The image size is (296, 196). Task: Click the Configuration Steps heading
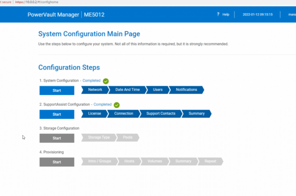tap(69, 68)
